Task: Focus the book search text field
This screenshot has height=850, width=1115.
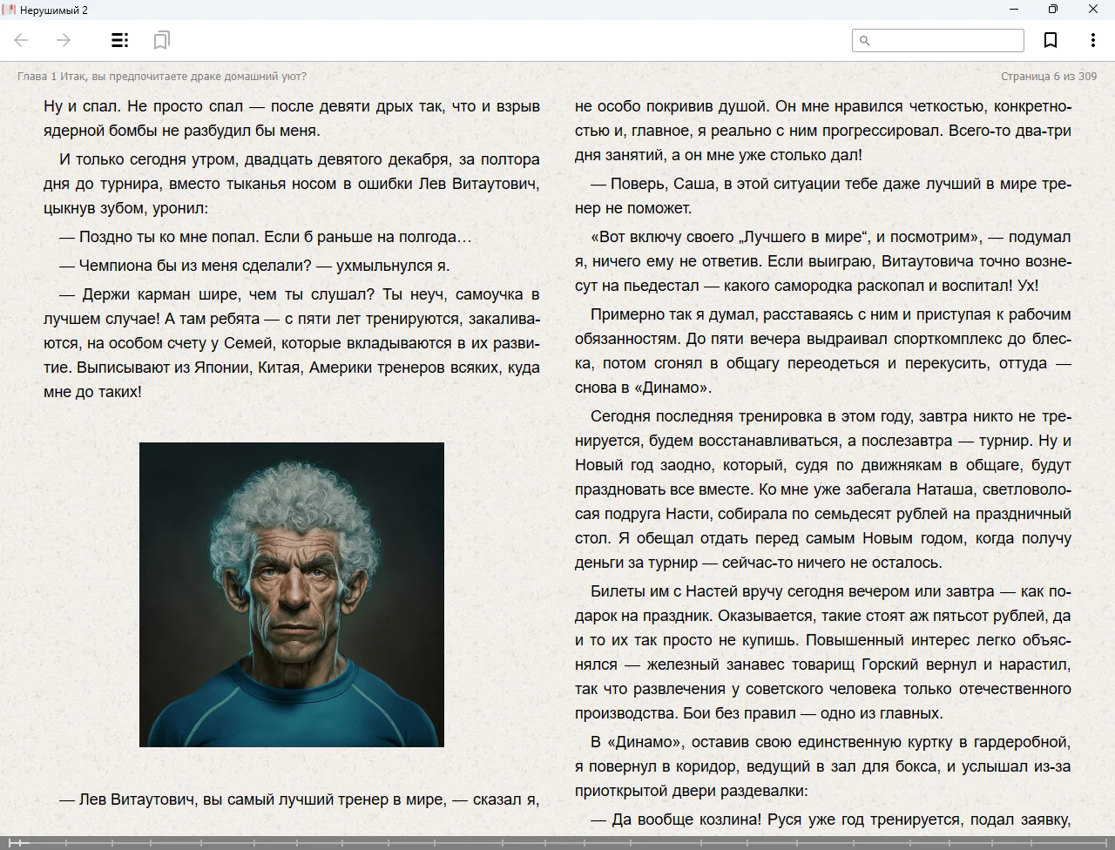Action: [x=946, y=41]
